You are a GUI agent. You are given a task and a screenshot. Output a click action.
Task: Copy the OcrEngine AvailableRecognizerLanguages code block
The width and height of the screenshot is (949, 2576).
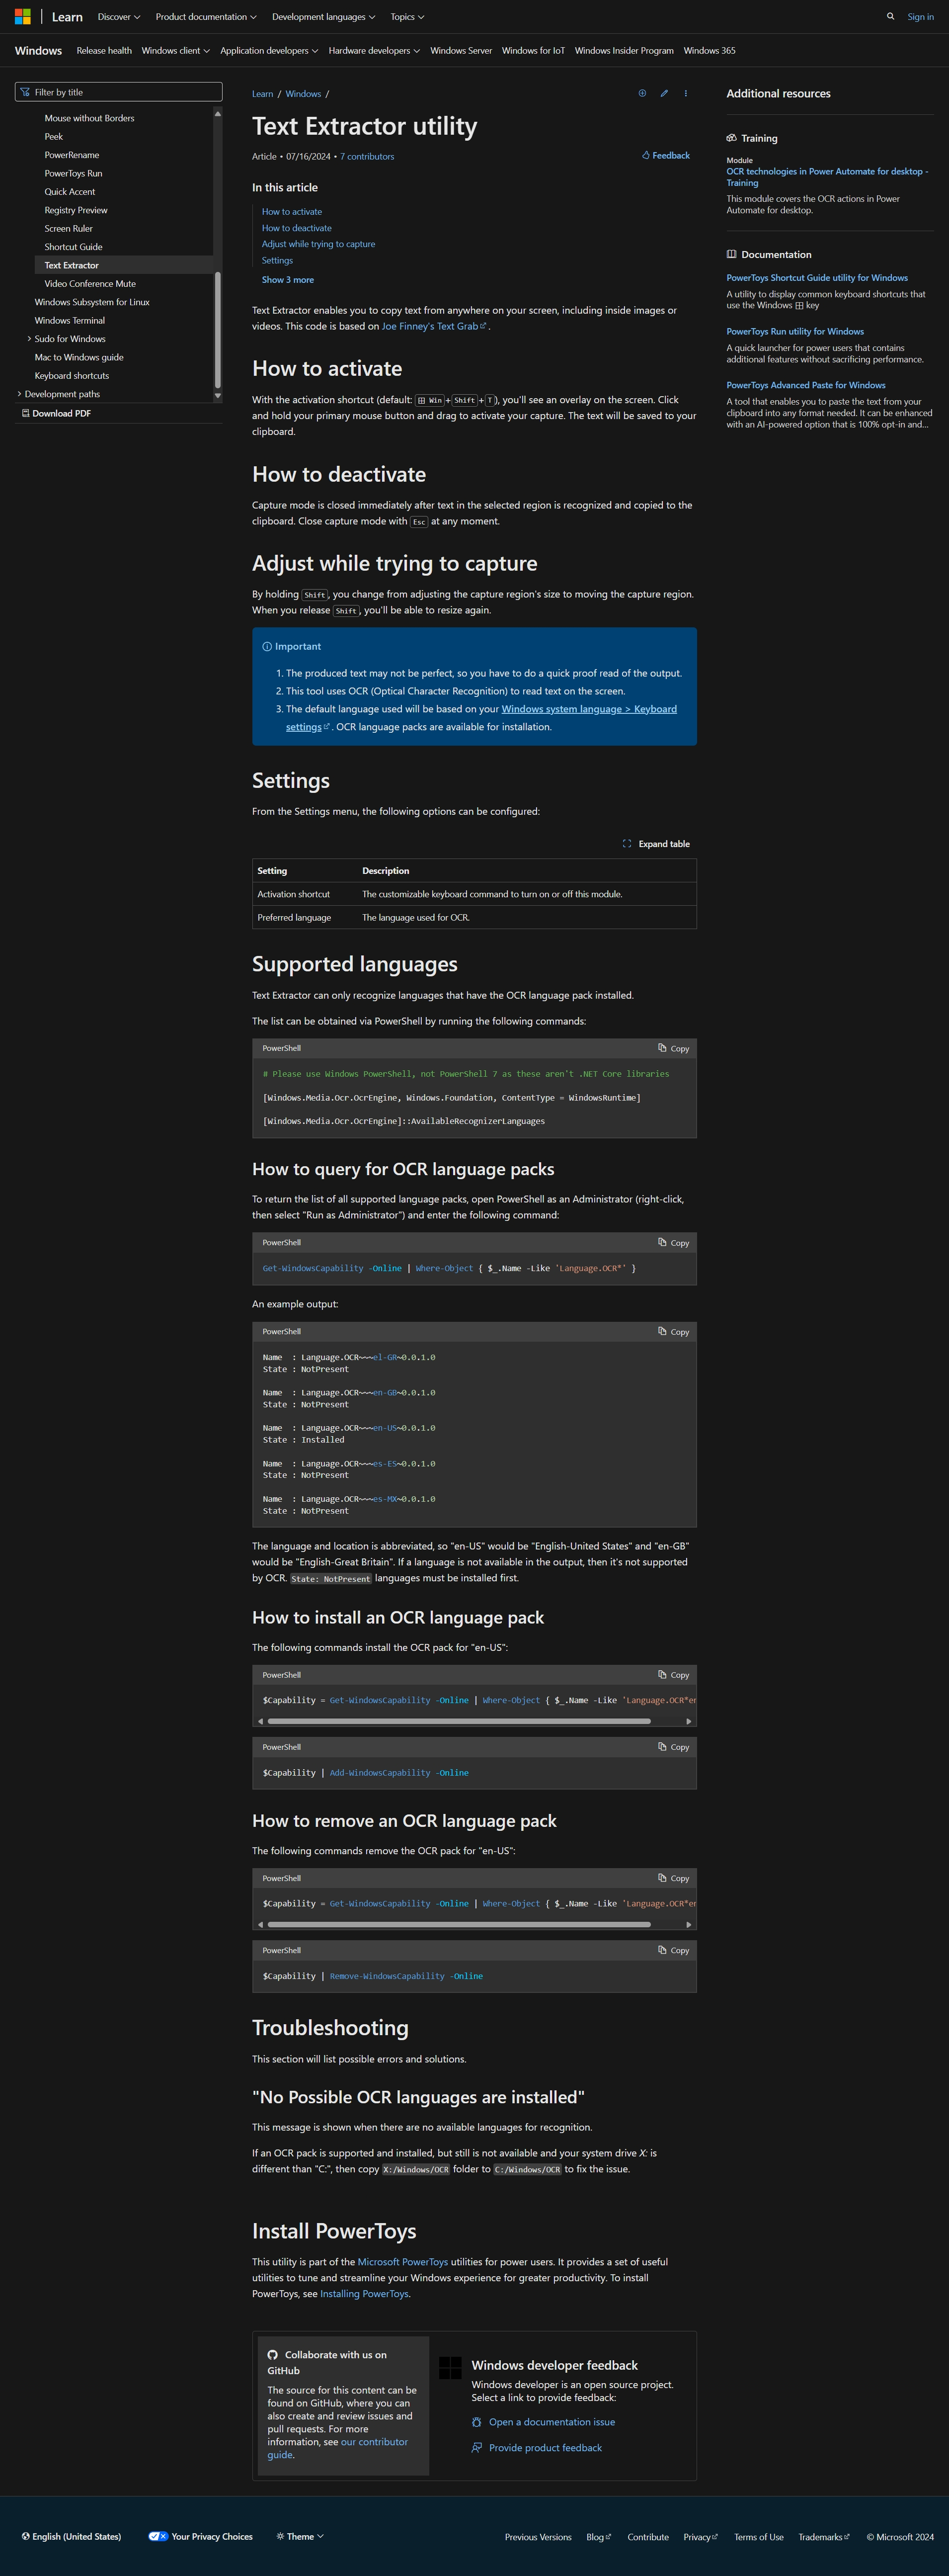pyautogui.click(x=674, y=1049)
